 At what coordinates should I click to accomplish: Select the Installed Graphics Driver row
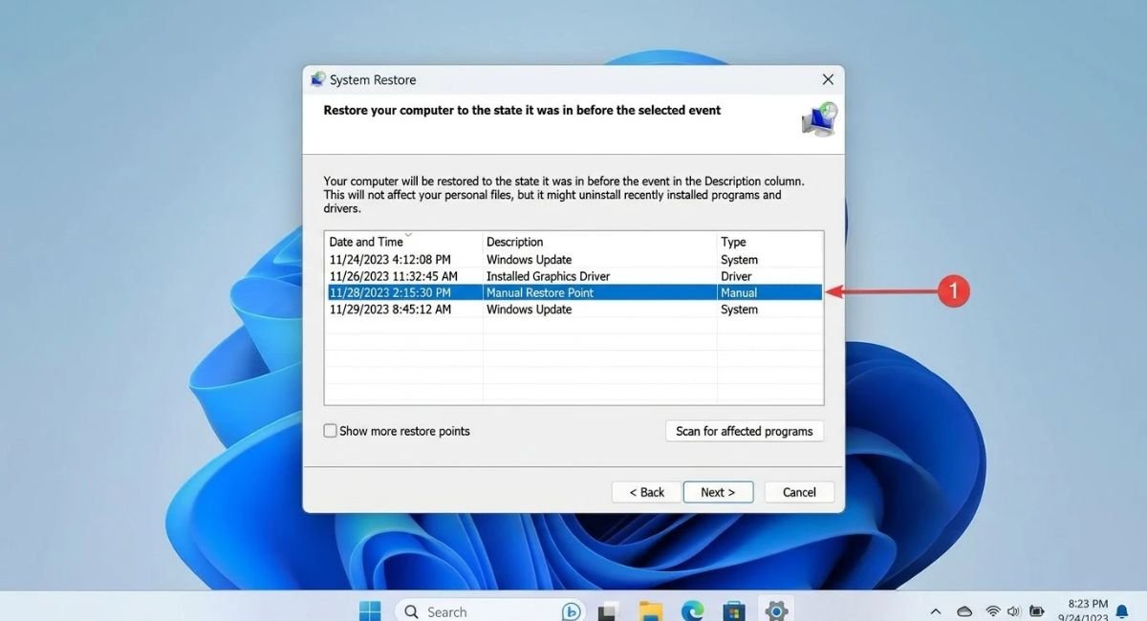573,276
